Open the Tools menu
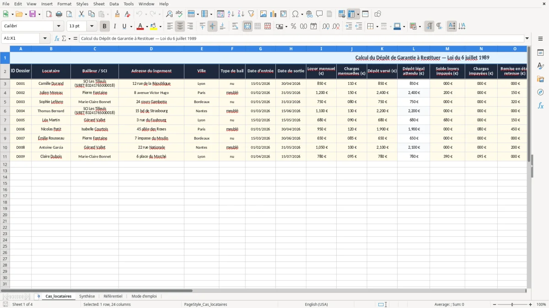549x308 pixels. point(129,4)
